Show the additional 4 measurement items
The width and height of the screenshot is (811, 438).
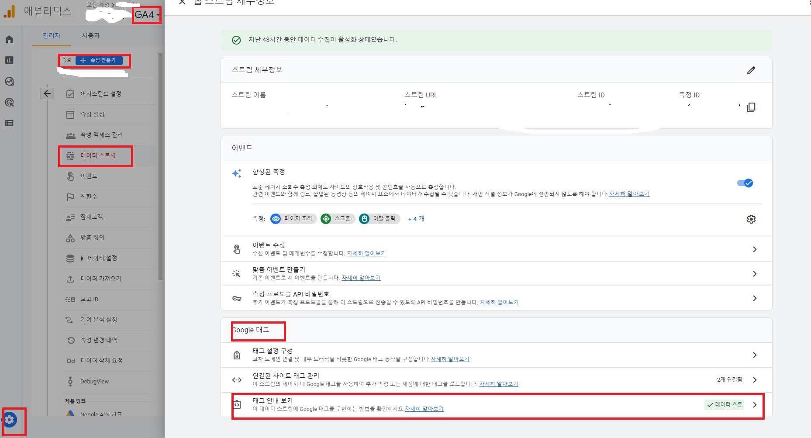[x=415, y=219]
